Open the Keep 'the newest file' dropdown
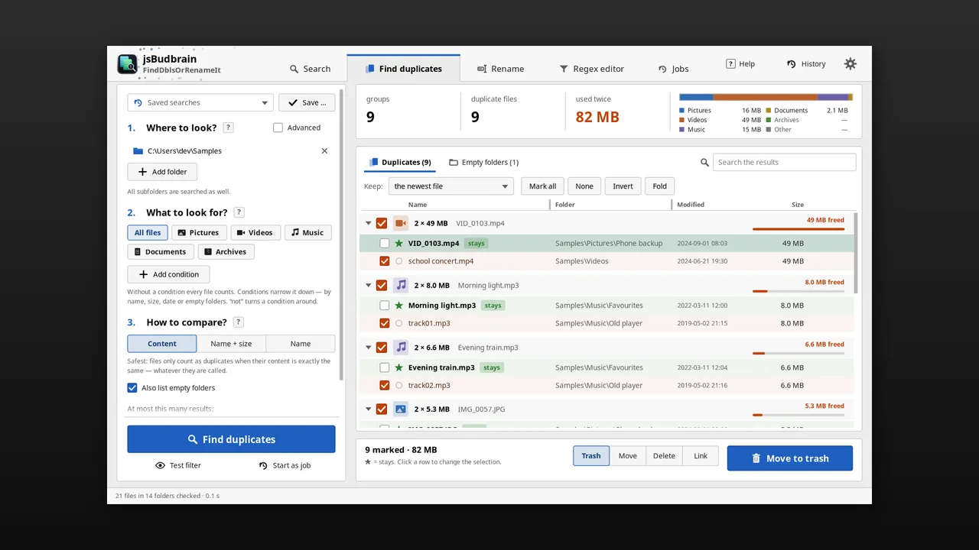This screenshot has height=550, width=979. pyautogui.click(x=451, y=186)
